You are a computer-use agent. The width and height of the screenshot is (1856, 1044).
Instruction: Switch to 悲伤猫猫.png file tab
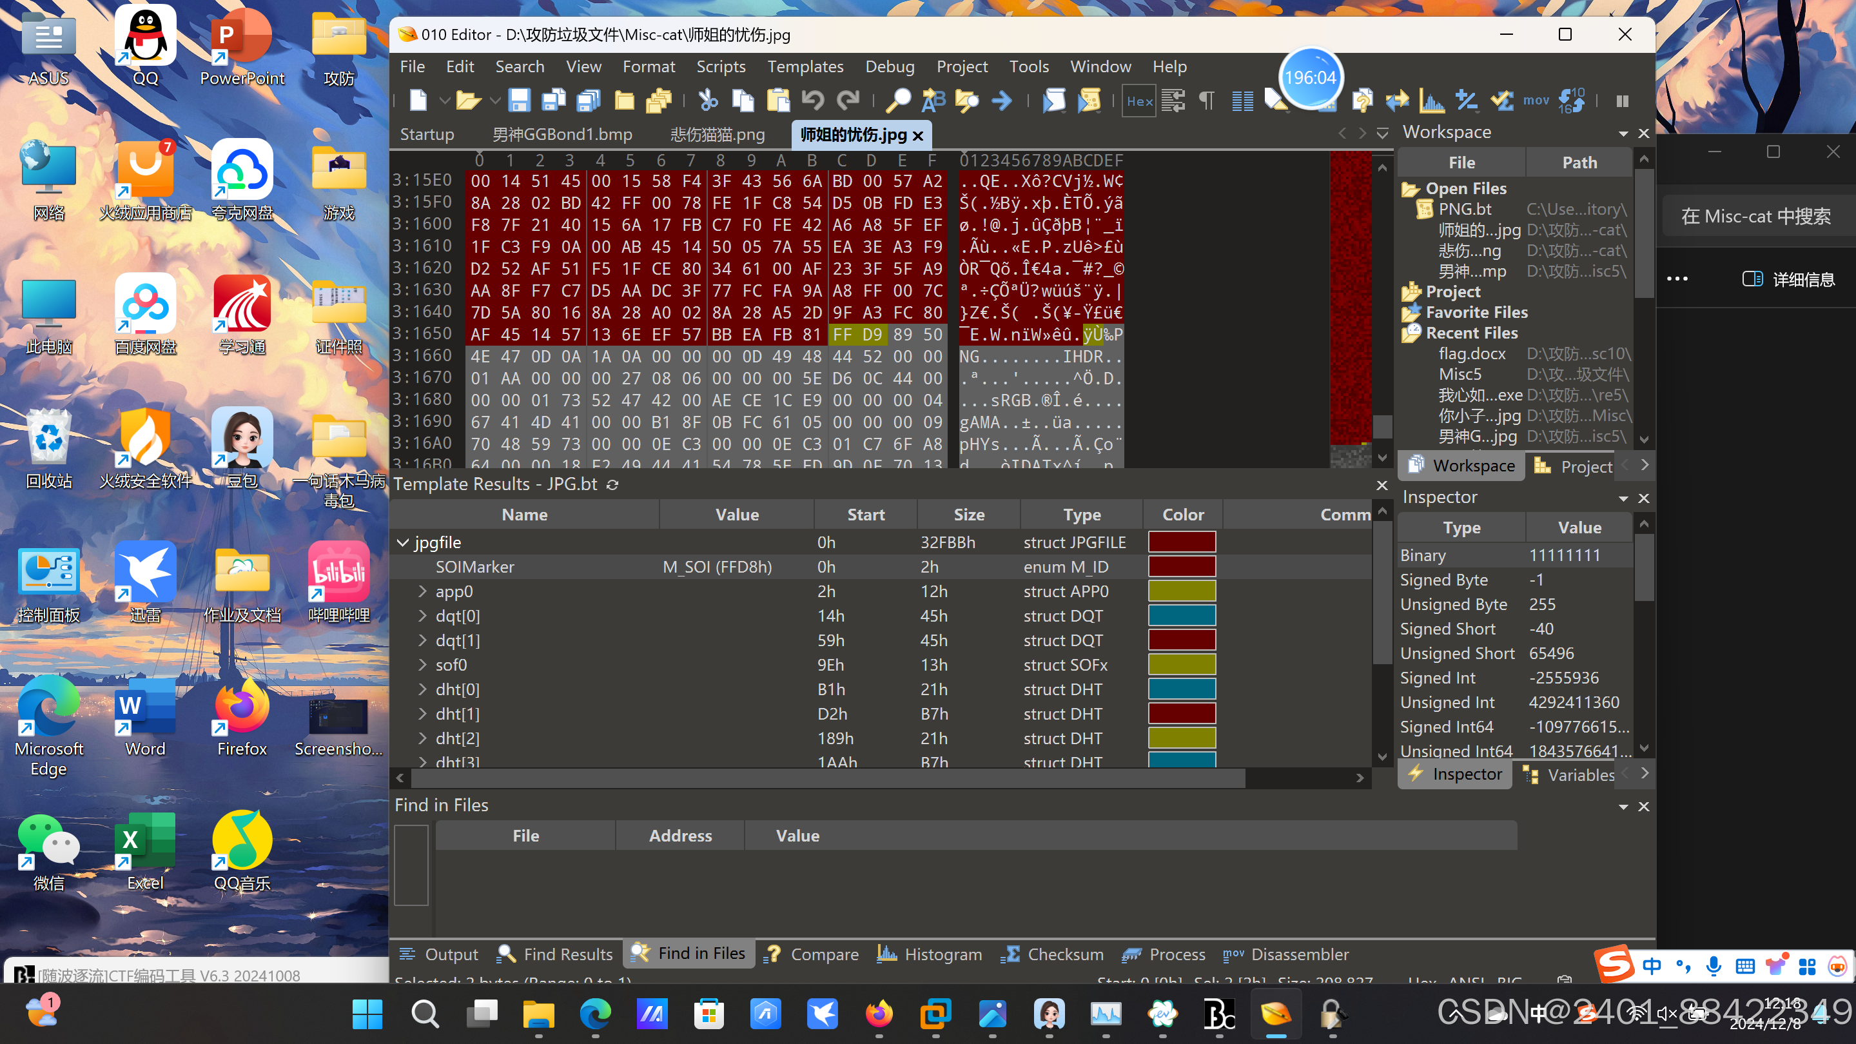[717, 135]
